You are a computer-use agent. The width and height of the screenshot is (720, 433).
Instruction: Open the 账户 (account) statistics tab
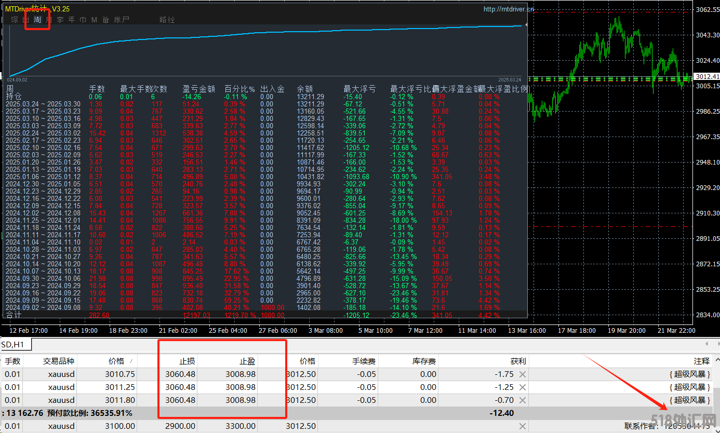pos(122,20)
